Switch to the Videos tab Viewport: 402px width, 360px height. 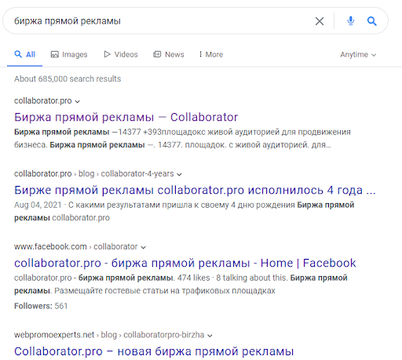click(x=121, y=54)
